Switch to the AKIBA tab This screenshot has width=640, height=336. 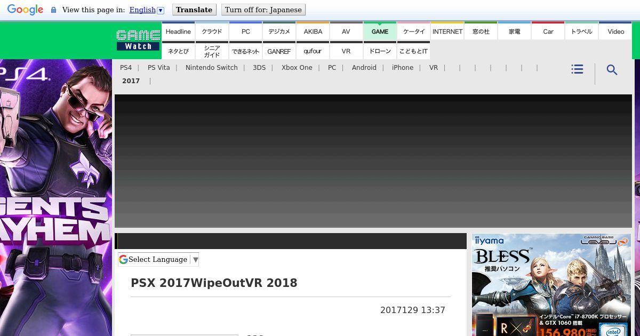coord(313,31)
